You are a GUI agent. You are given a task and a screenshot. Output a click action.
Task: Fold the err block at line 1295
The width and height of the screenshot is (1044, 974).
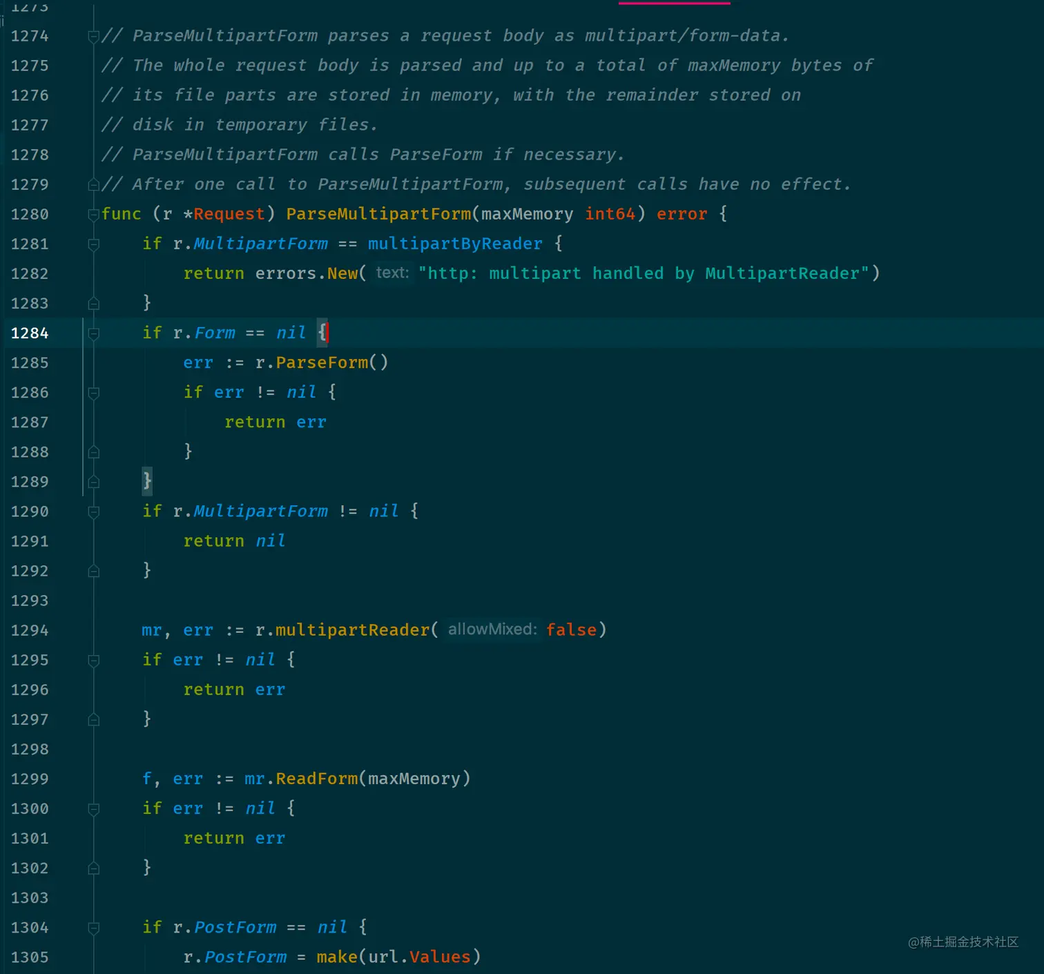click(94, 661)
